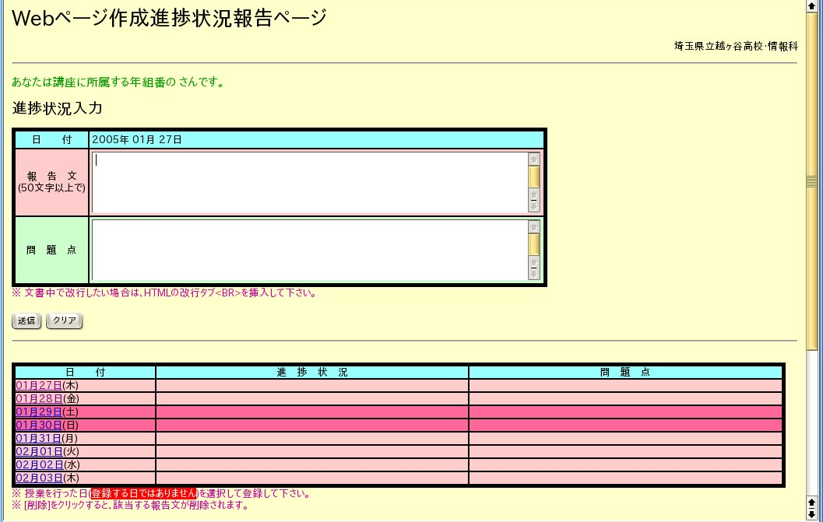The image size is (823, 522).
Task: Focus the 報告文 report text area
Action: [309, 182]
